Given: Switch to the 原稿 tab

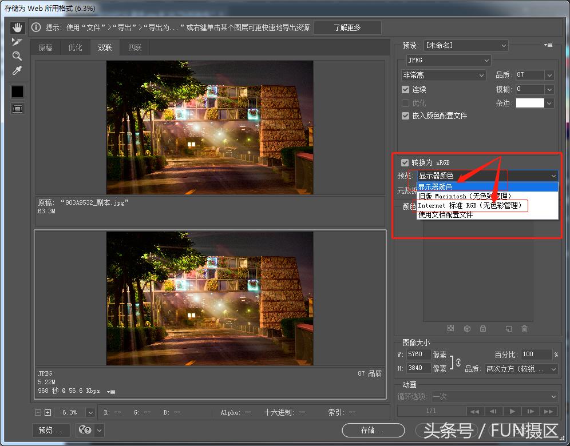Looking at the screenshot, I should click(x=45, y=47).
